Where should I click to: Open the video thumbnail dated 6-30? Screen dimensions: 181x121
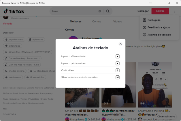82,98
